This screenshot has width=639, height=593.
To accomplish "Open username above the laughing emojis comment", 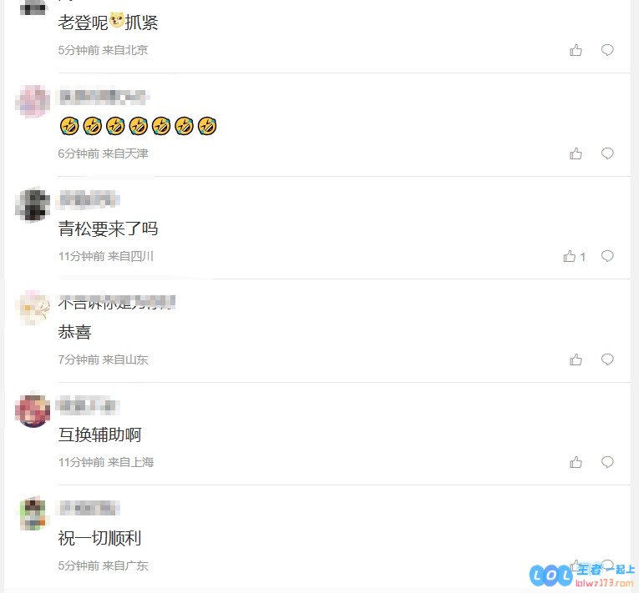I will tap(104, 96).
